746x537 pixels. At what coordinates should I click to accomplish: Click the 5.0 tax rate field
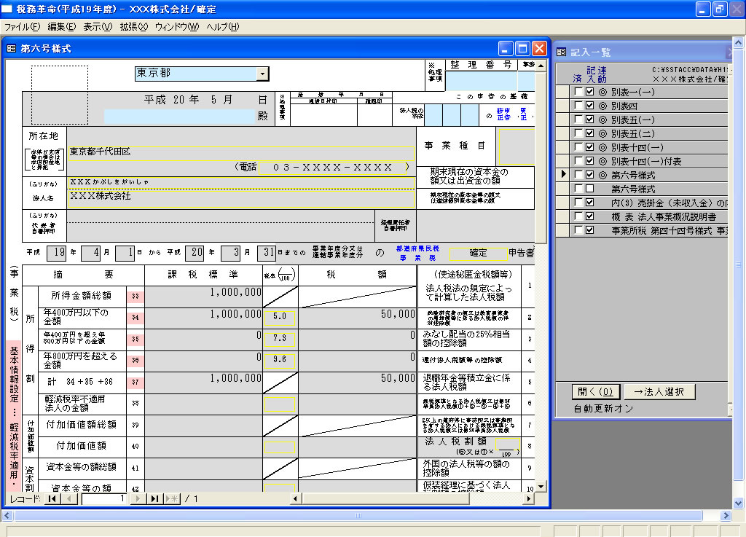click(x=280, y=317)
